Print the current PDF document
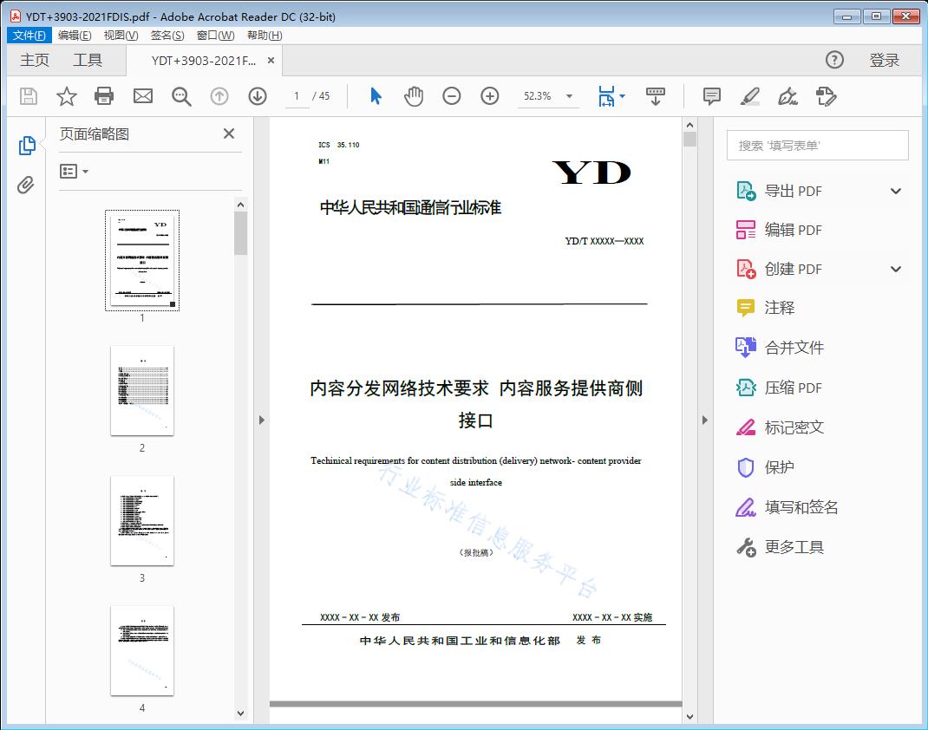 pyautogui.click(x=104, y=96)
